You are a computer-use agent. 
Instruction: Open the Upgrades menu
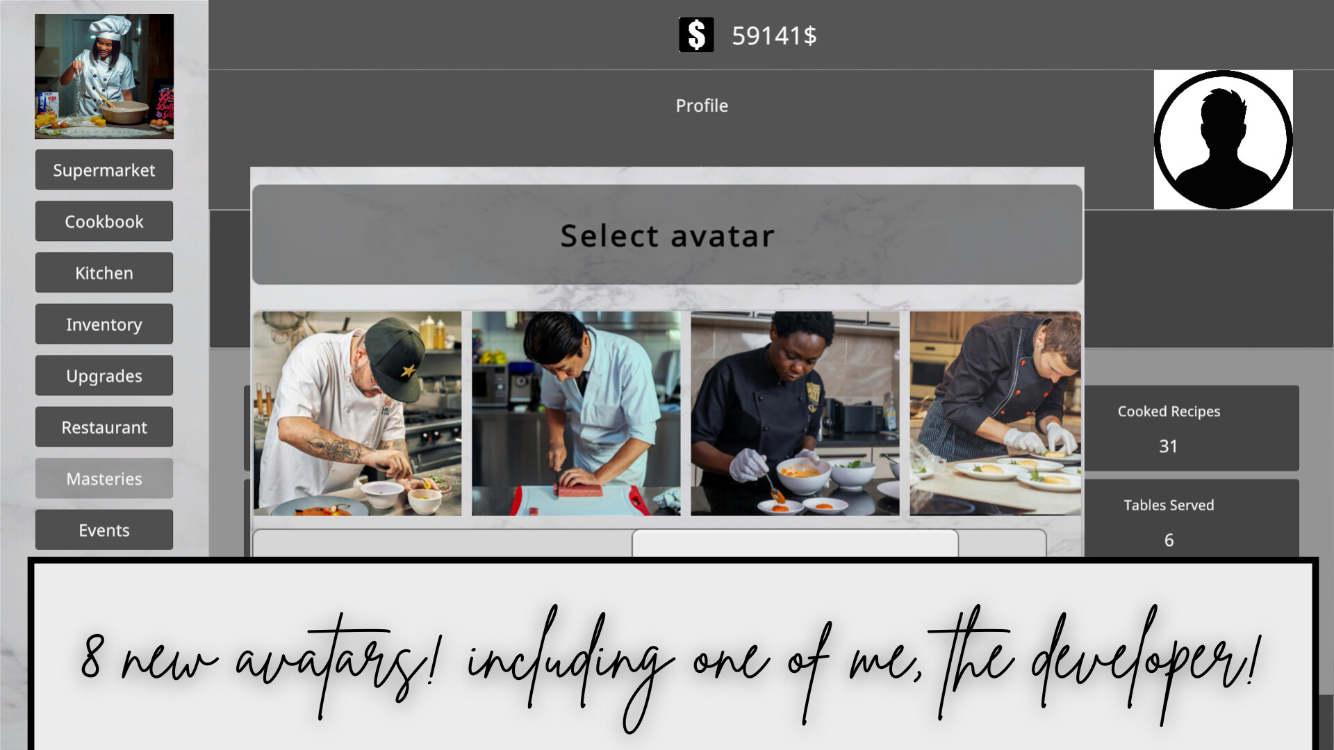[104, 376]
